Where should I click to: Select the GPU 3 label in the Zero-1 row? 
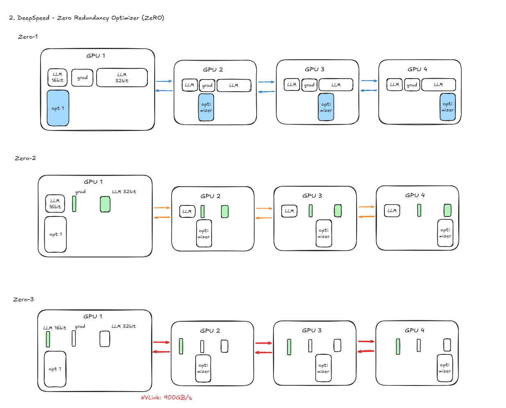point(315,69)
